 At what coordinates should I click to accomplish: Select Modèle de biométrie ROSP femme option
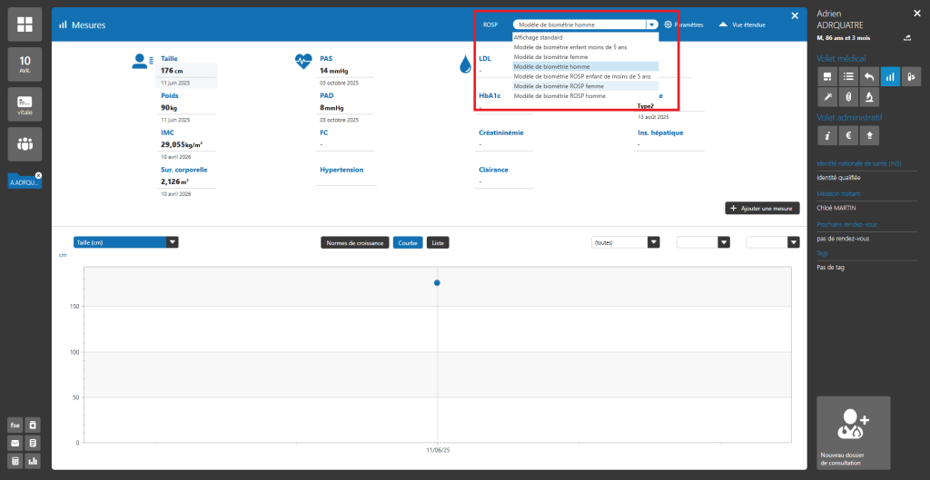point(559,86)
